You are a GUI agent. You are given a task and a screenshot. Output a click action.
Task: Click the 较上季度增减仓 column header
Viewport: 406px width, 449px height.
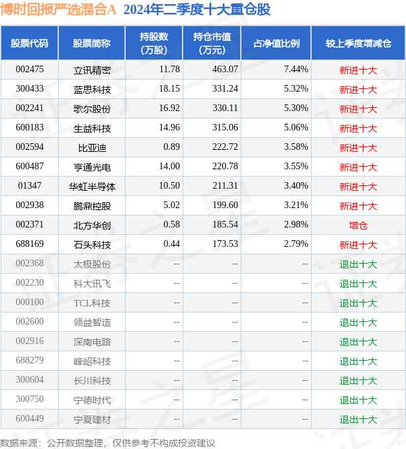click(359, 43)
